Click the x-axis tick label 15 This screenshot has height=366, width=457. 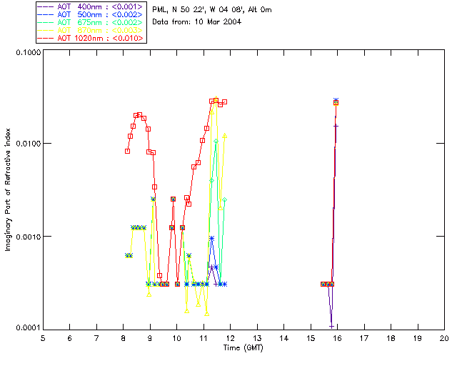pyautogui.click(x=311, y=338)
